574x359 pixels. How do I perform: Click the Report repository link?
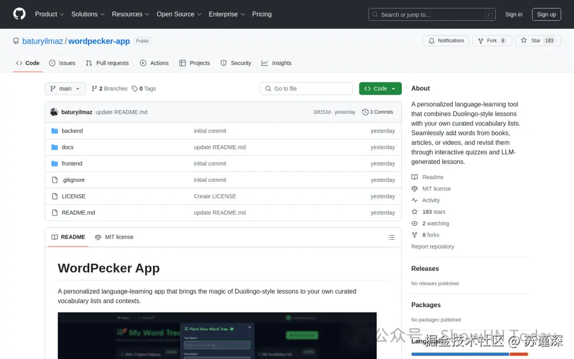click(x=432, y=247)
